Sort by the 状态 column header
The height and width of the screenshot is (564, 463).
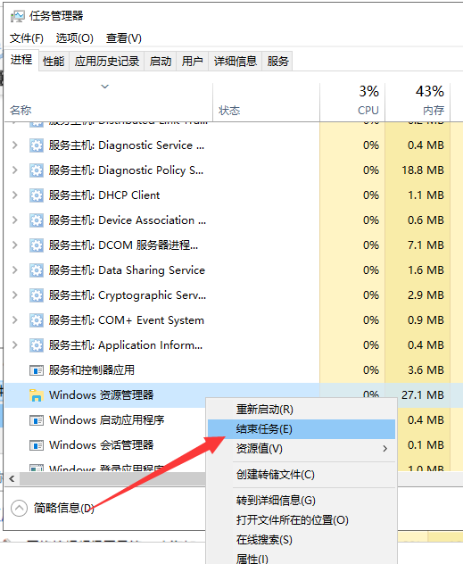(x=266, y=103)
